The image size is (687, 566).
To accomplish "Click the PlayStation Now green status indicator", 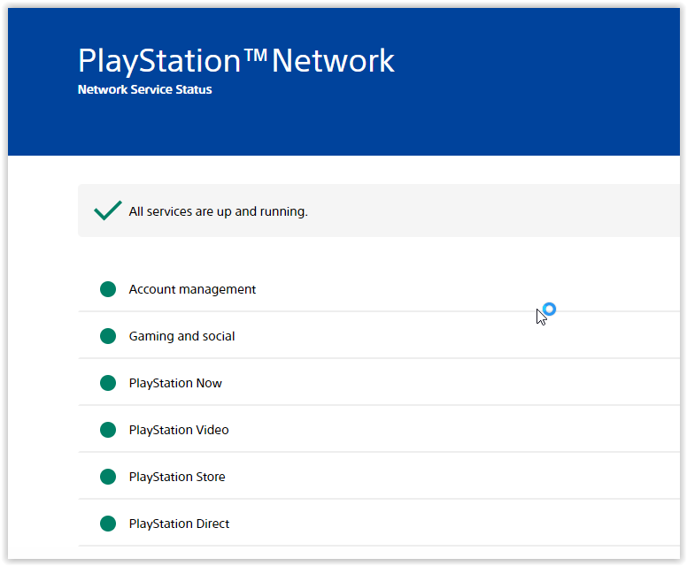I will click(x=108, y=383).
